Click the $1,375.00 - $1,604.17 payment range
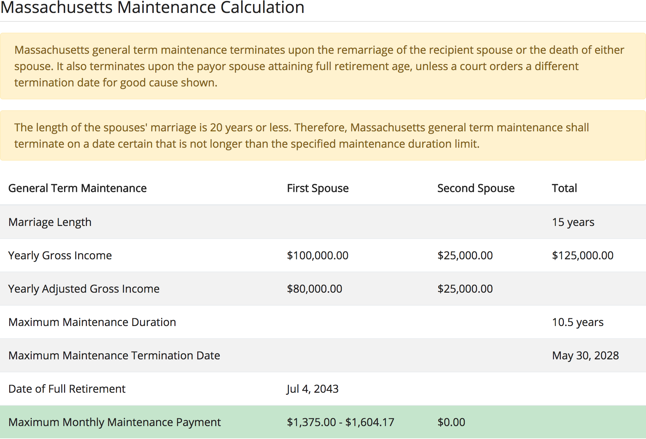This screenshot has height=439, width=646. click(340, 422)
